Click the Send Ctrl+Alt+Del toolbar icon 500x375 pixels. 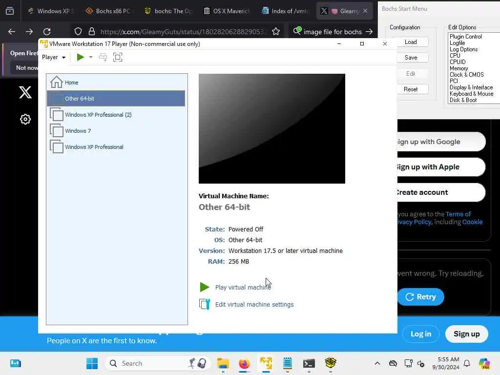click(x=103, y=57)
